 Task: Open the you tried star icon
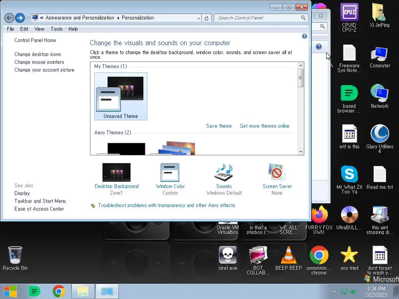349,258
